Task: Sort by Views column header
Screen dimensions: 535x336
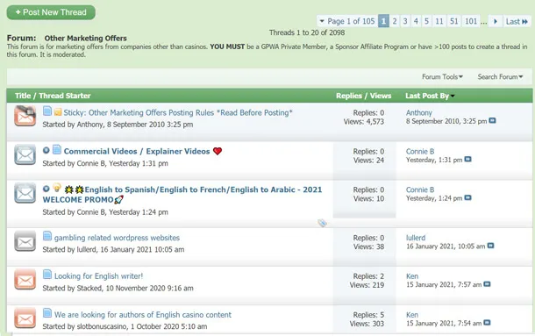Action: 381,96
